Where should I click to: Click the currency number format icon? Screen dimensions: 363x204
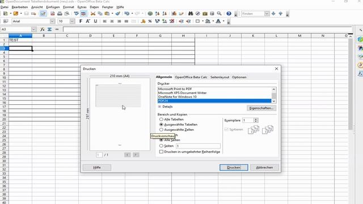[143, 21]
